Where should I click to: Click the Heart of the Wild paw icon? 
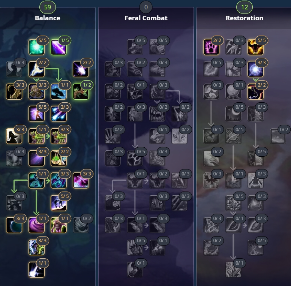click(x=135, y=159)
